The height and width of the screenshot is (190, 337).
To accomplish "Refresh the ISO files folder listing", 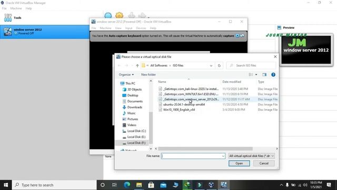I will tap(219, 65).
